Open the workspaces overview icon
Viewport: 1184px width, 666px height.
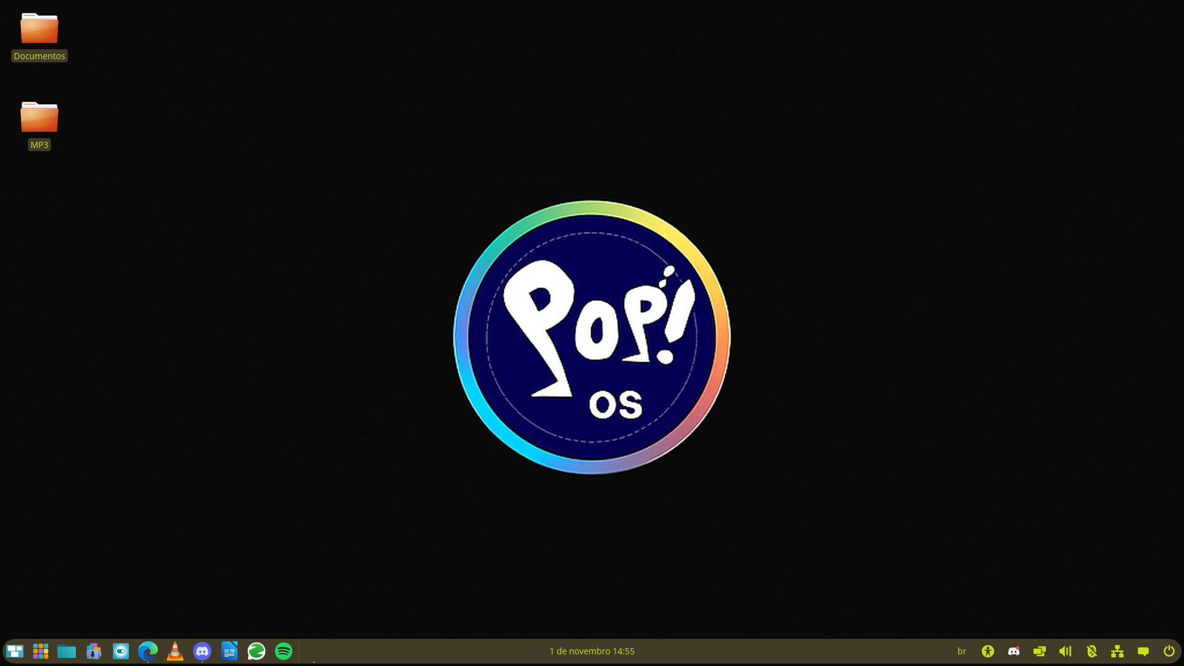click(x=14, y=651)
